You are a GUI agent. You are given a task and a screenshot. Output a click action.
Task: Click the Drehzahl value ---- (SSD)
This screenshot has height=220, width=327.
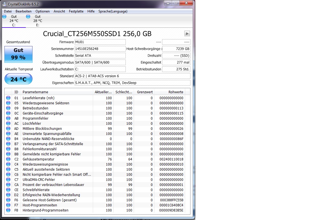click(176, 56)
